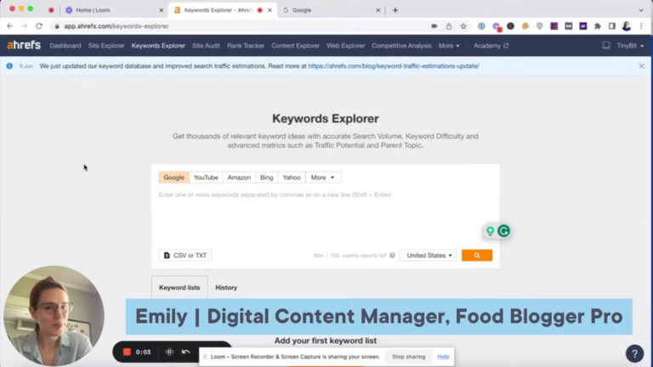The width and height of the screenshot is (653, 367).
Task: Open the TinyBit account dropdown
Action: click(x=630, y=45)
